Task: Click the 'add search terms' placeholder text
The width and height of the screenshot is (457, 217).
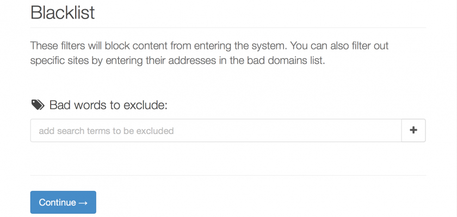Action: click(x=106, y=131)
